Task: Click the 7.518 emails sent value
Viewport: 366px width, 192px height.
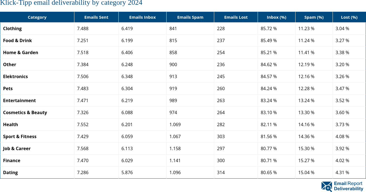Action: point(83,52)
